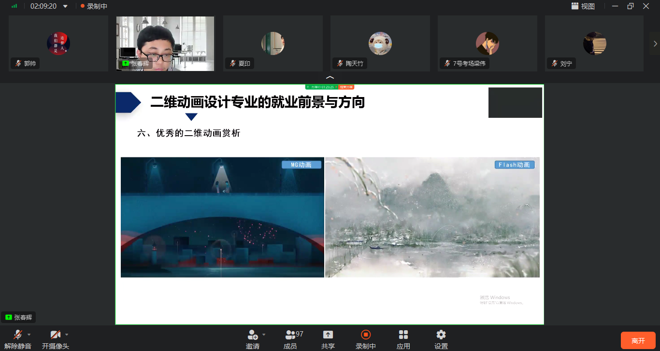Image resolution: width=660 pixels, height=351 pixels.
Task: Open the meeting timer dropdown arrow
Action: coord(66,6)
